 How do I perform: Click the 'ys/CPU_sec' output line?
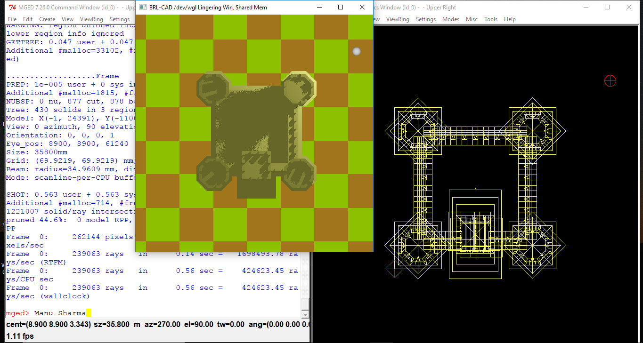click(30, 279)
